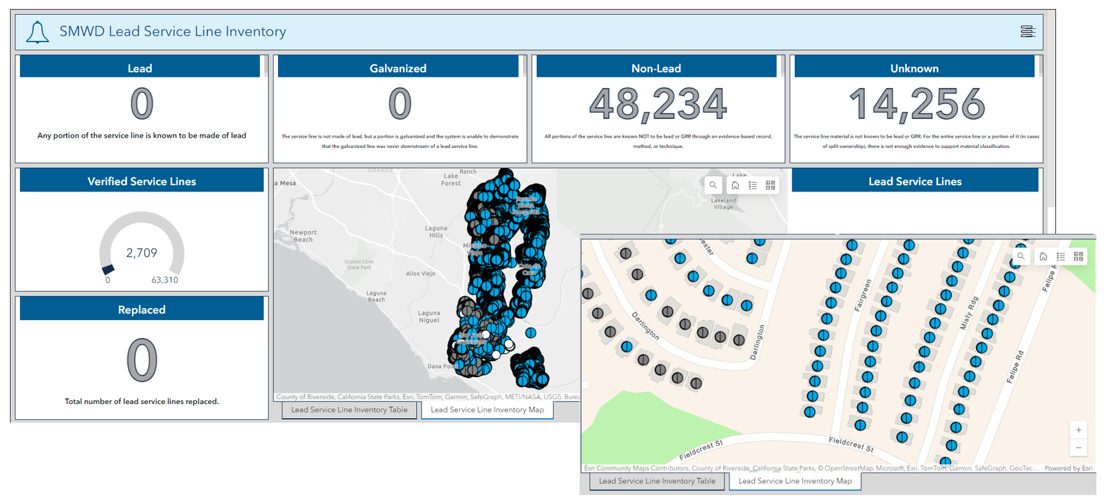1106x504 pixels.
Task: Open search on the zoomed street map
Action: coord(1021,256)
